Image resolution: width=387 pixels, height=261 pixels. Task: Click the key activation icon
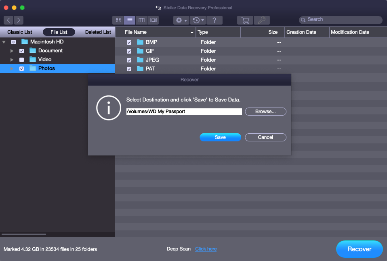(x=262, y=20)
